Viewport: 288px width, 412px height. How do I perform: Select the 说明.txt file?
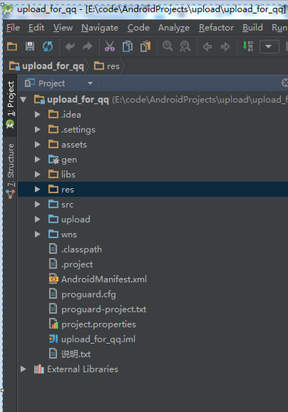pos(76,354)
